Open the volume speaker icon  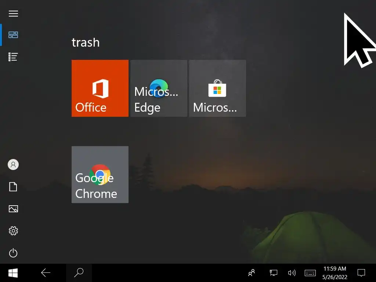pyautogui.click(x=292, y=273)
